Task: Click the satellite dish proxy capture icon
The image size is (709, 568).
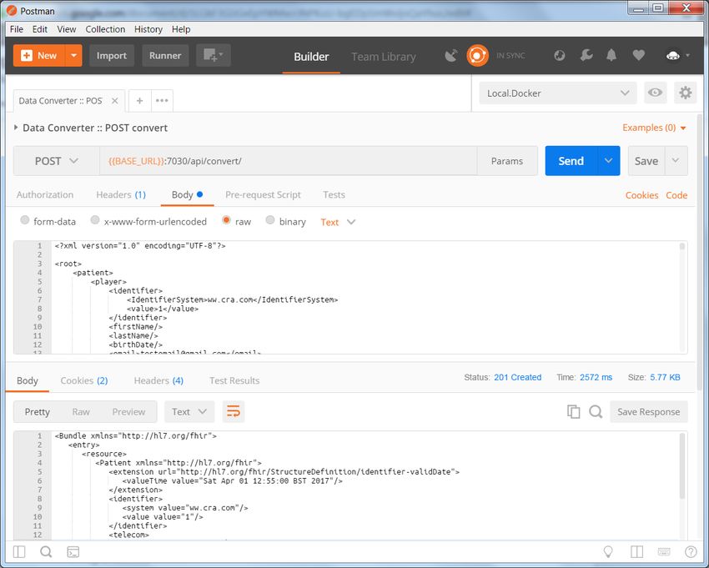Action: coord(450,56)
